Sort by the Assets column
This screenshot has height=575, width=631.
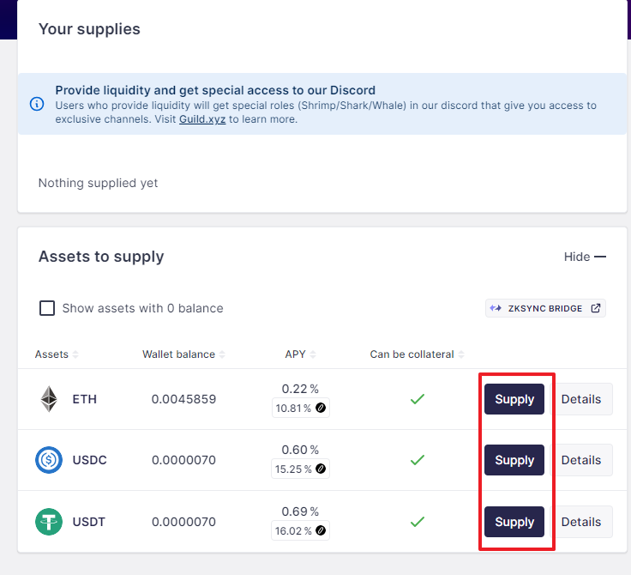(57, 354)
